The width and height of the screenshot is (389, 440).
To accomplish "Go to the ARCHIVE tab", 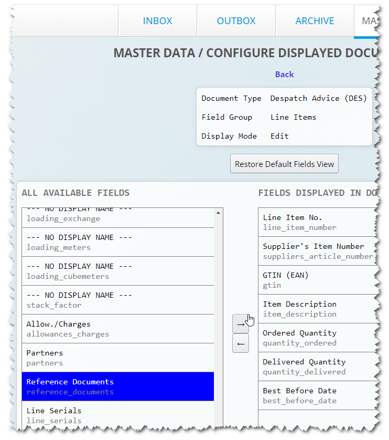I will click(x=315, y=21).
